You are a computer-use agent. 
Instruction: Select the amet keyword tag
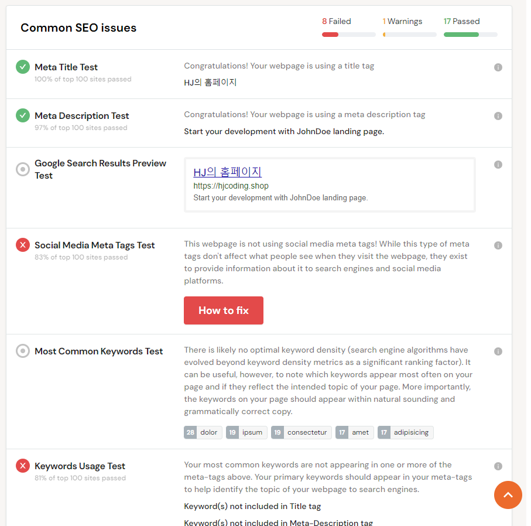click(x=355, y=432)
